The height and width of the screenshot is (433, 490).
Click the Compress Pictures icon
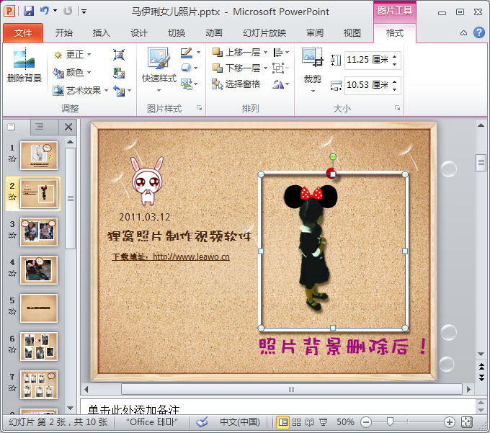pyautogui.click(x=119, y=55)
